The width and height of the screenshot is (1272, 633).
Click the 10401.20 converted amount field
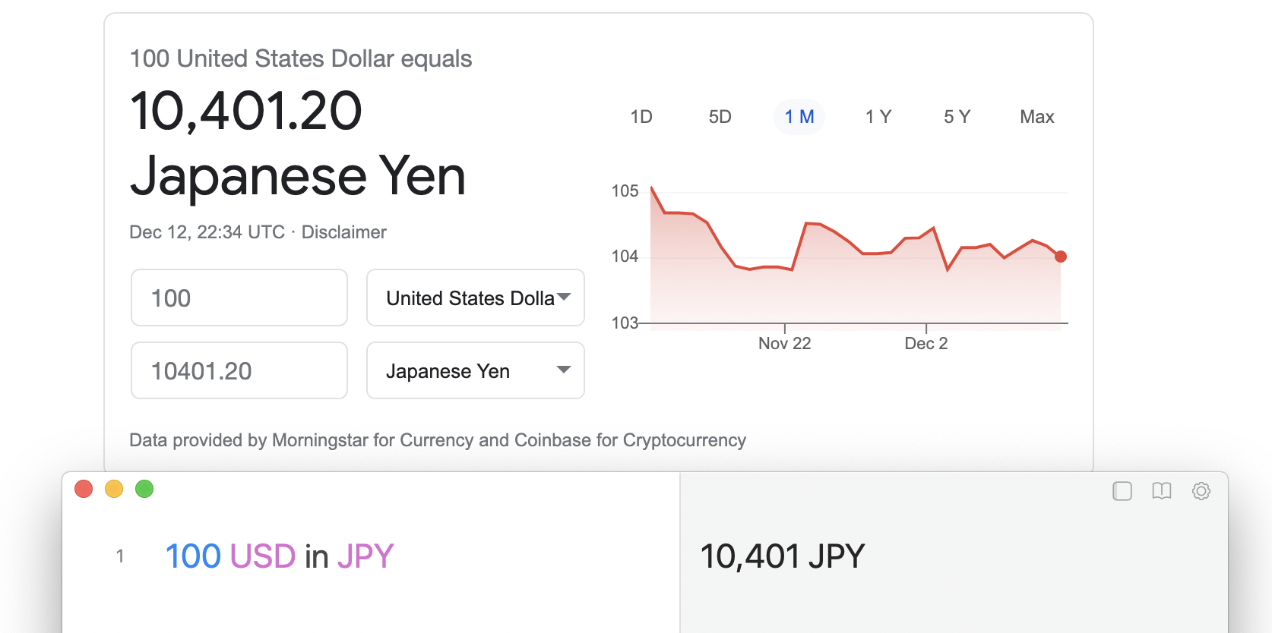(x=239, y=370)
